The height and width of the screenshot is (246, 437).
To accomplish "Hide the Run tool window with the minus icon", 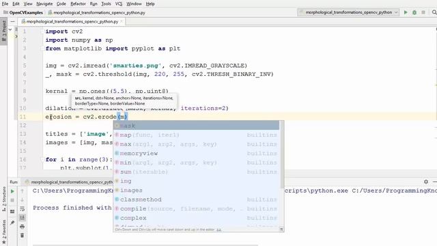I will click(434, 182).
